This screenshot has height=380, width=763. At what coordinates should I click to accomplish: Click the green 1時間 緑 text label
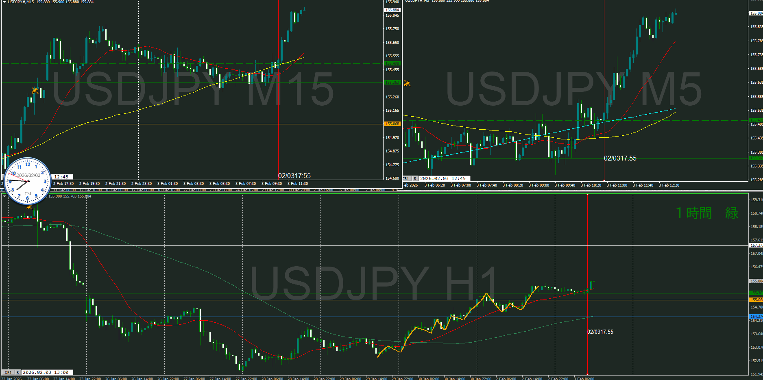click(x=707, y=213)
